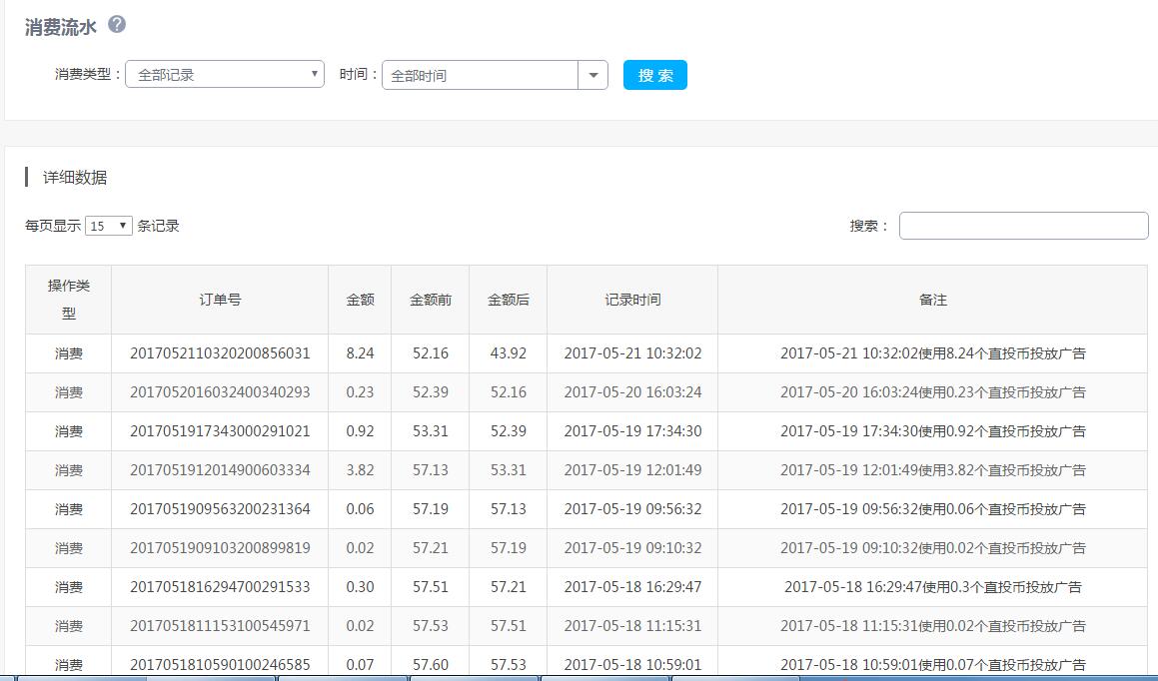Click the 0.30 cell in the 金额 column
The image size is (1158, 681).
(x=361, y=587)
